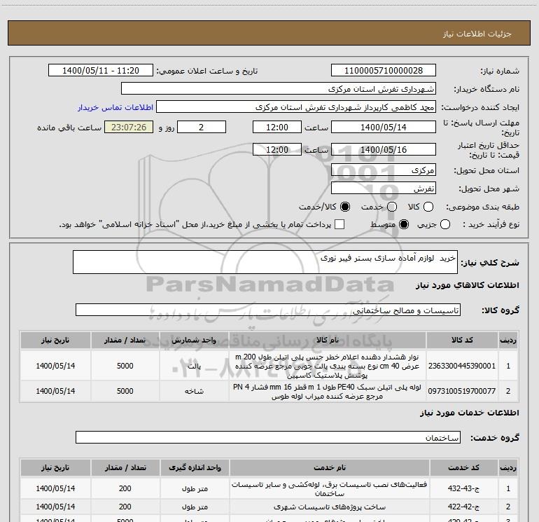Click the ساخت پروژه‌های تاسیسات شهری service name
Screen dimensions: 539x522
click(x=329, y=507)
